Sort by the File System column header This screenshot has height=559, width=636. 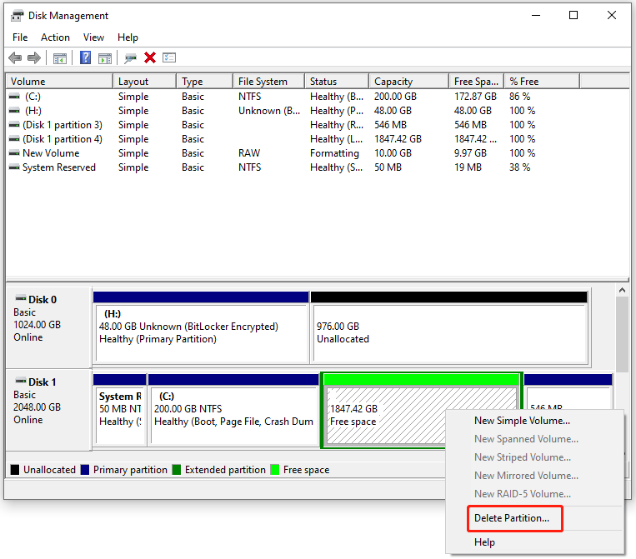click(x=269, y=81)
